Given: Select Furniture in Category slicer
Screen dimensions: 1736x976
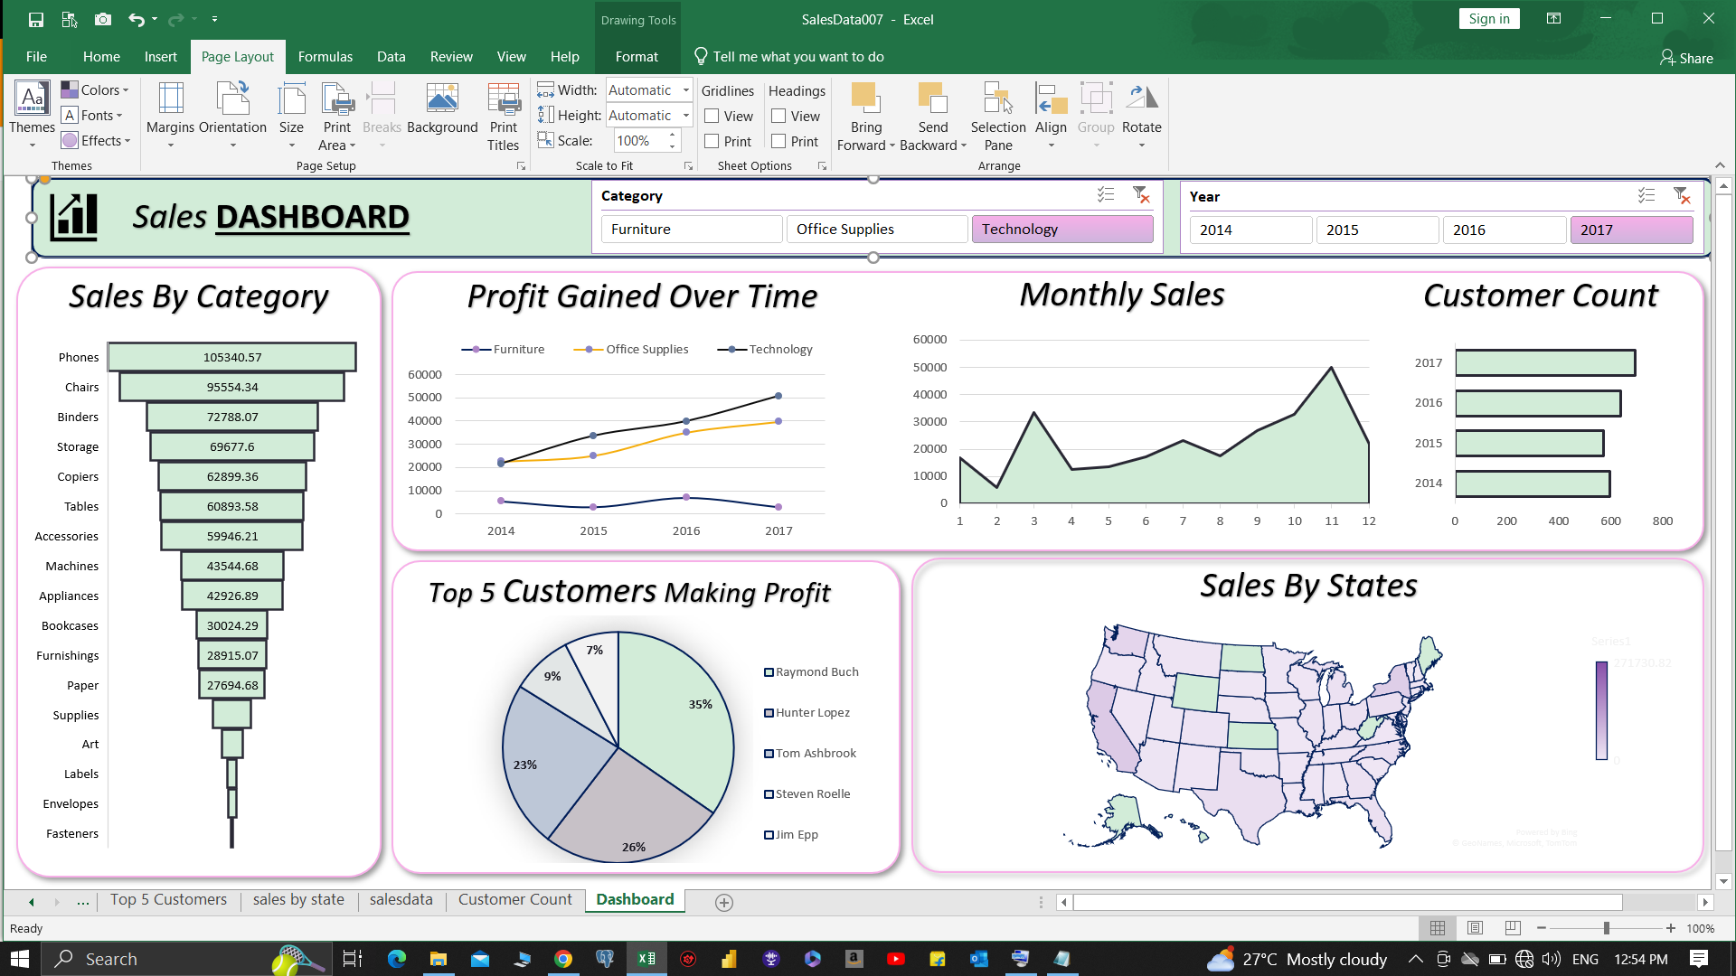Looking at the screenshot, I should click(x=692, y=230).
